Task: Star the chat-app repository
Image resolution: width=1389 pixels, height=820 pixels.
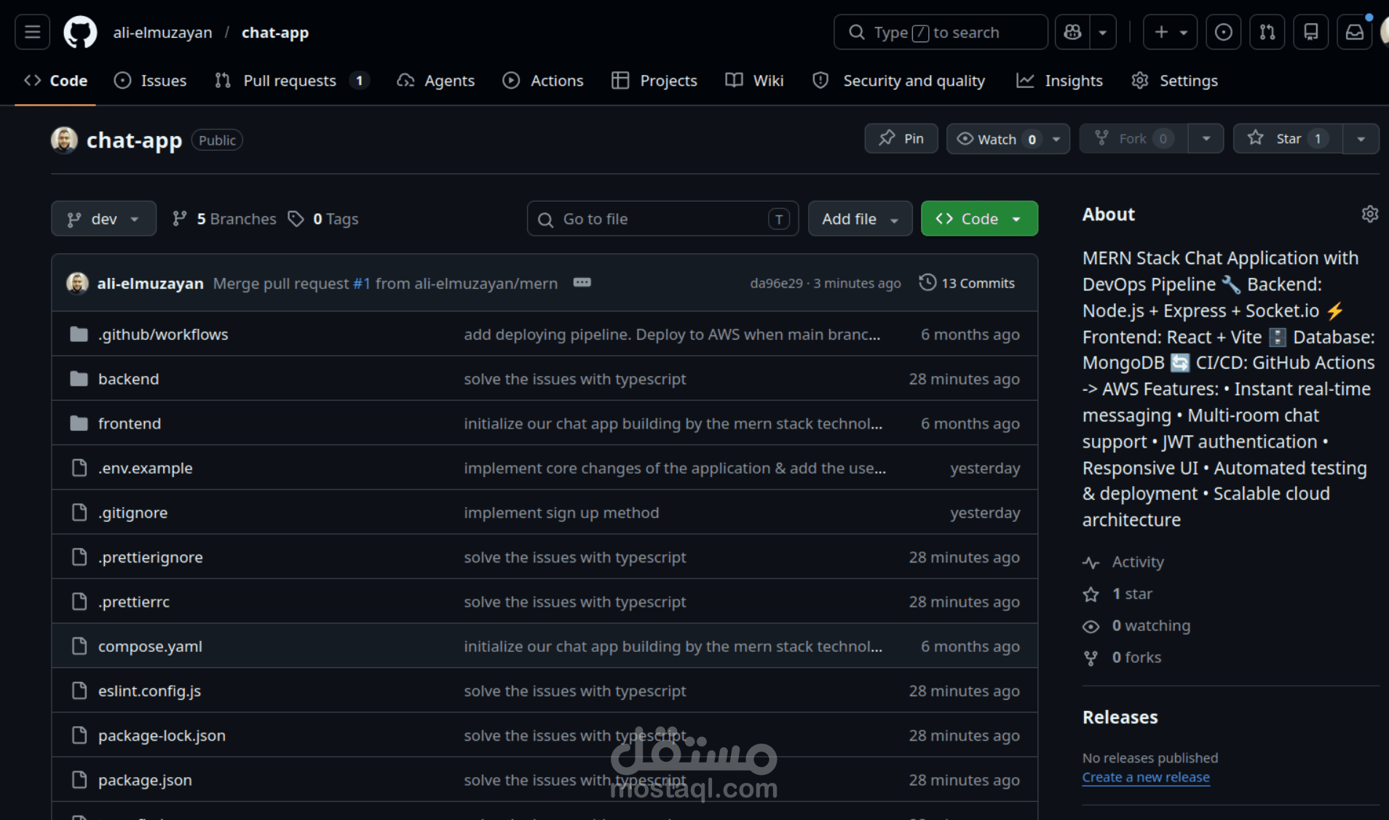Action: tap(1287, 139)
